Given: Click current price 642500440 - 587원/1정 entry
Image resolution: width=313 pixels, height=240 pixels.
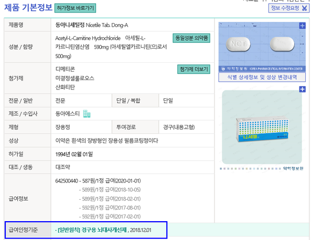Looking at the screenshot, I should point(98,181).
